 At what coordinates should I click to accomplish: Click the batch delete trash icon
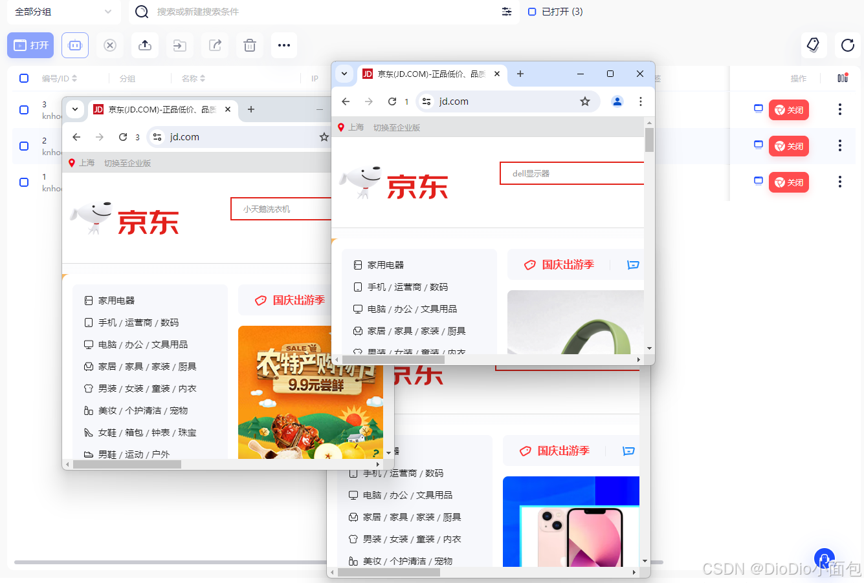pos(249,45)
